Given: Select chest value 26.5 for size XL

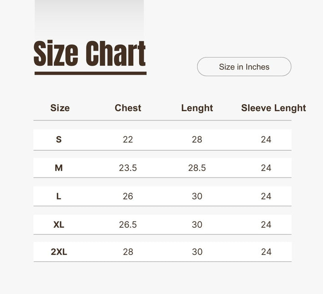Looking at the screenshot, I should click(x=128, y=225).
